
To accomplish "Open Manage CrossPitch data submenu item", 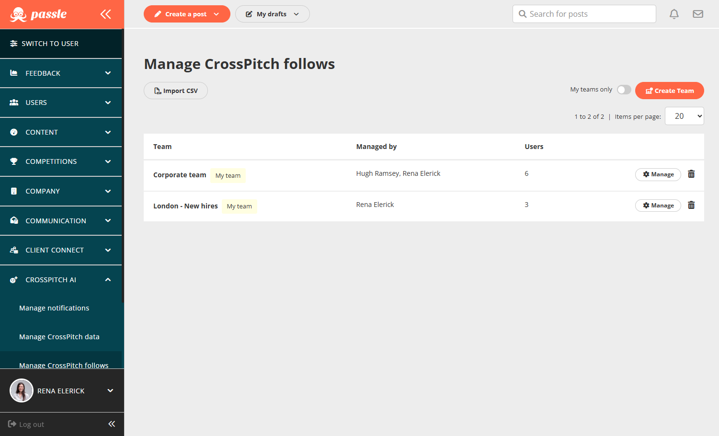I will (x=59, y=337).
